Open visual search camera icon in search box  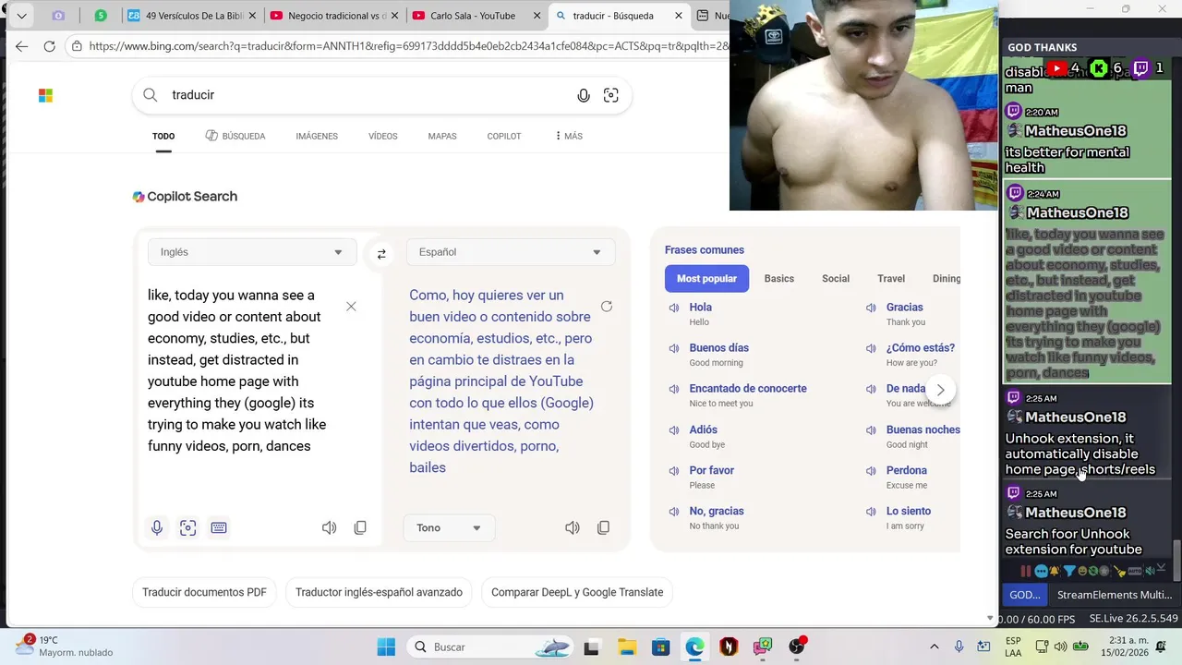[x=610, y=95]
